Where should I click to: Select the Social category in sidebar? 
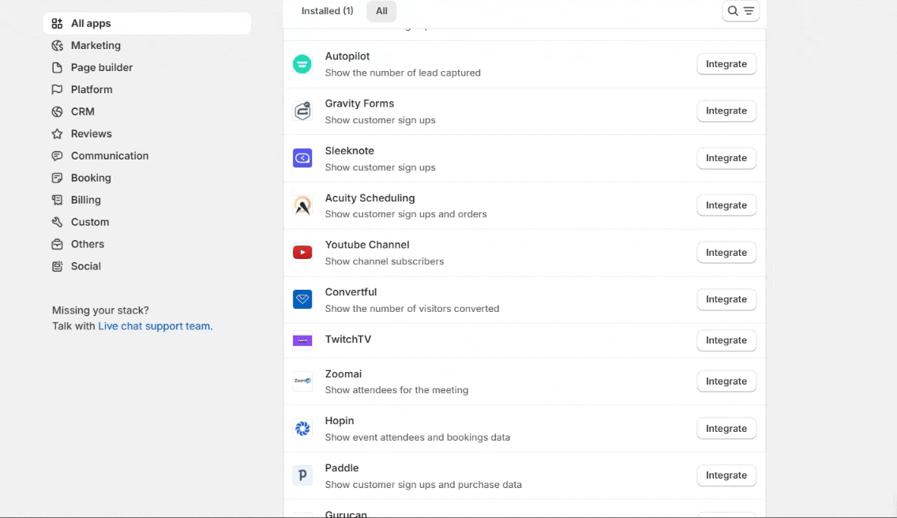tap(85, 267)
